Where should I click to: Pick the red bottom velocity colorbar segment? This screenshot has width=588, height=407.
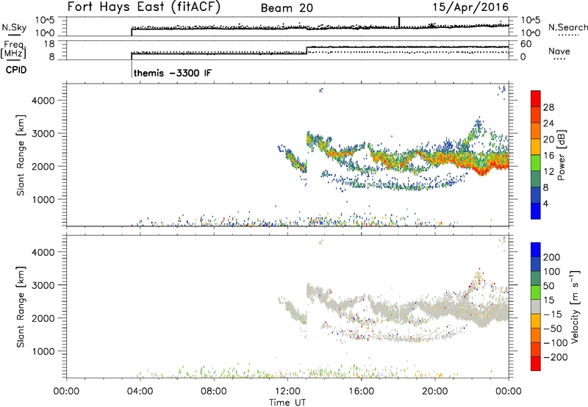pyautogui.click(x=536, y=364)
